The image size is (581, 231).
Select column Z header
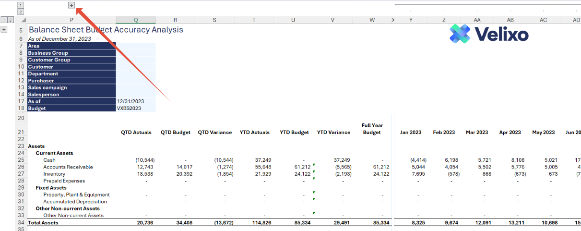pos(444,20)
